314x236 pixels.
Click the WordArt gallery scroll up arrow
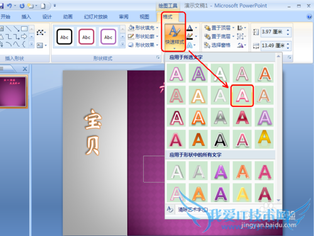click(278, 56)
